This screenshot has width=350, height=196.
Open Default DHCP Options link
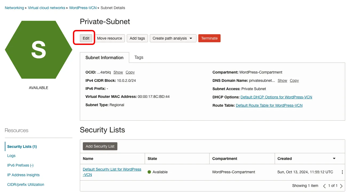(x=276, y=97)
